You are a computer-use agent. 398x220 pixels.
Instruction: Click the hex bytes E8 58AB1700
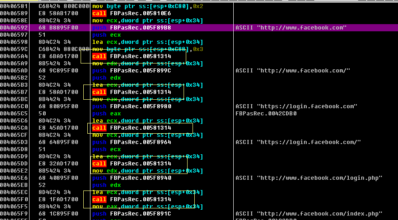(58, 13)
